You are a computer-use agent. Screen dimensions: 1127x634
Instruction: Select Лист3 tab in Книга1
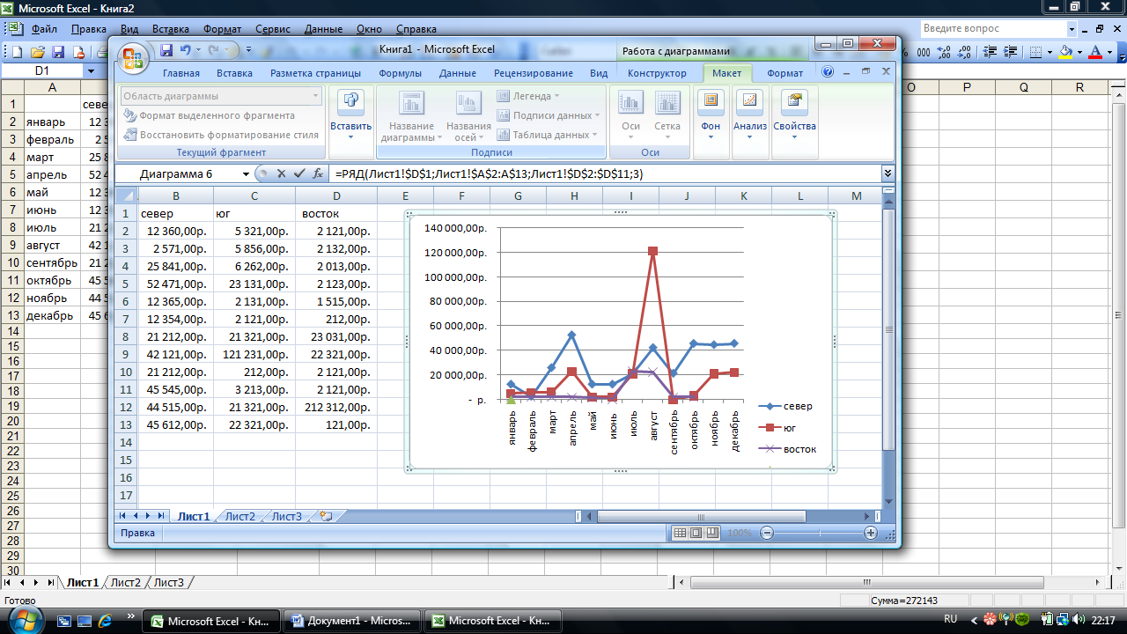click(286, 516)
